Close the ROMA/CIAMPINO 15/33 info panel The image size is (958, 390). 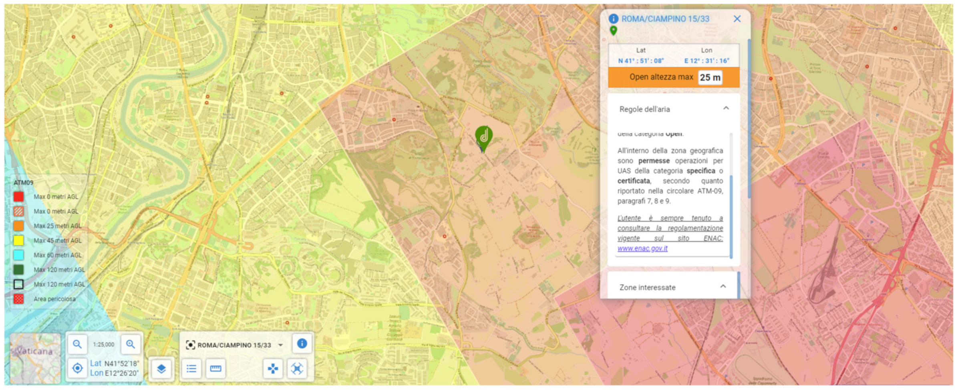coord(737,19)
